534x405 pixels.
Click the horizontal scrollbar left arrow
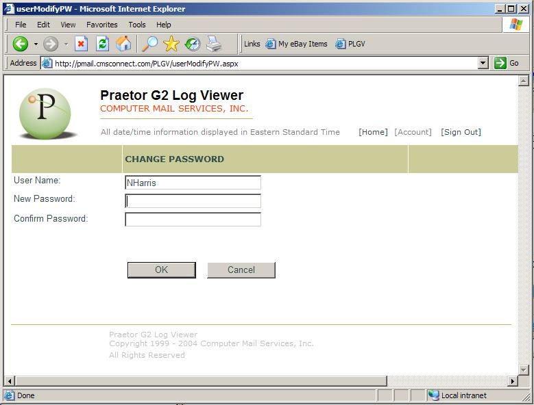[x=10, y=381]
